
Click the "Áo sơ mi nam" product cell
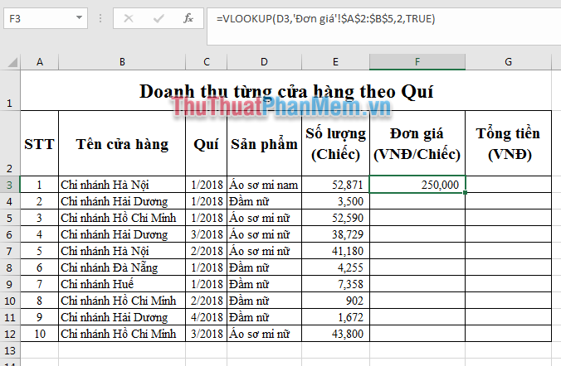coord(264,185)
